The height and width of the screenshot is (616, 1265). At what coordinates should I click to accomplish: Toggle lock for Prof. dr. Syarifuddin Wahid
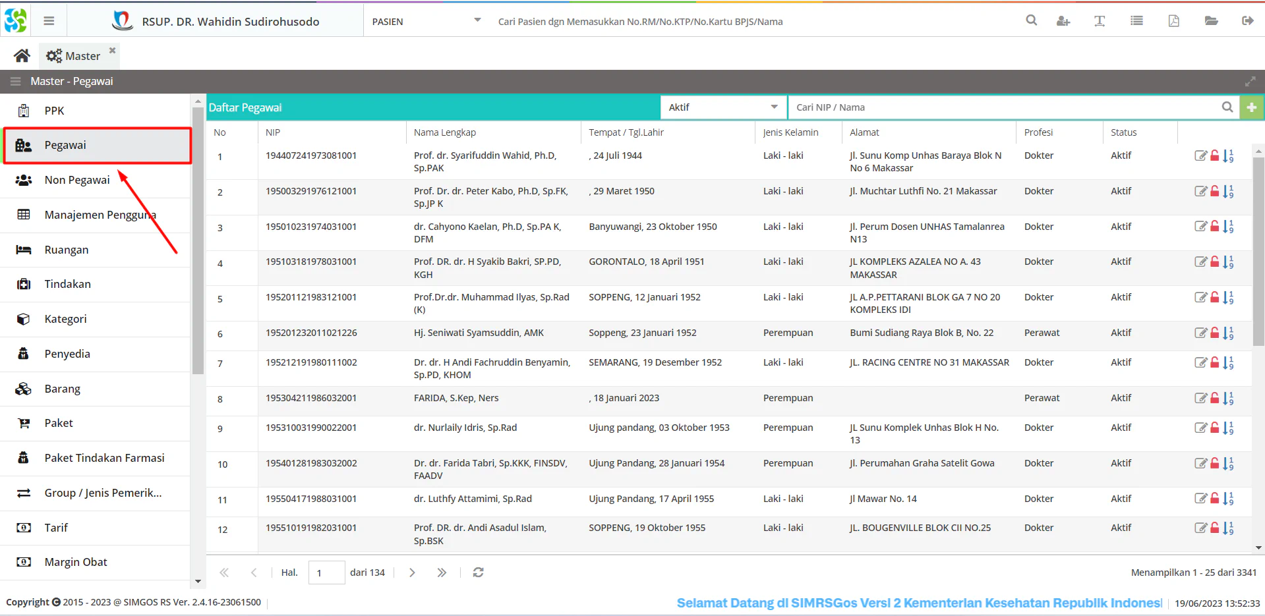[x=1214, y=156]
